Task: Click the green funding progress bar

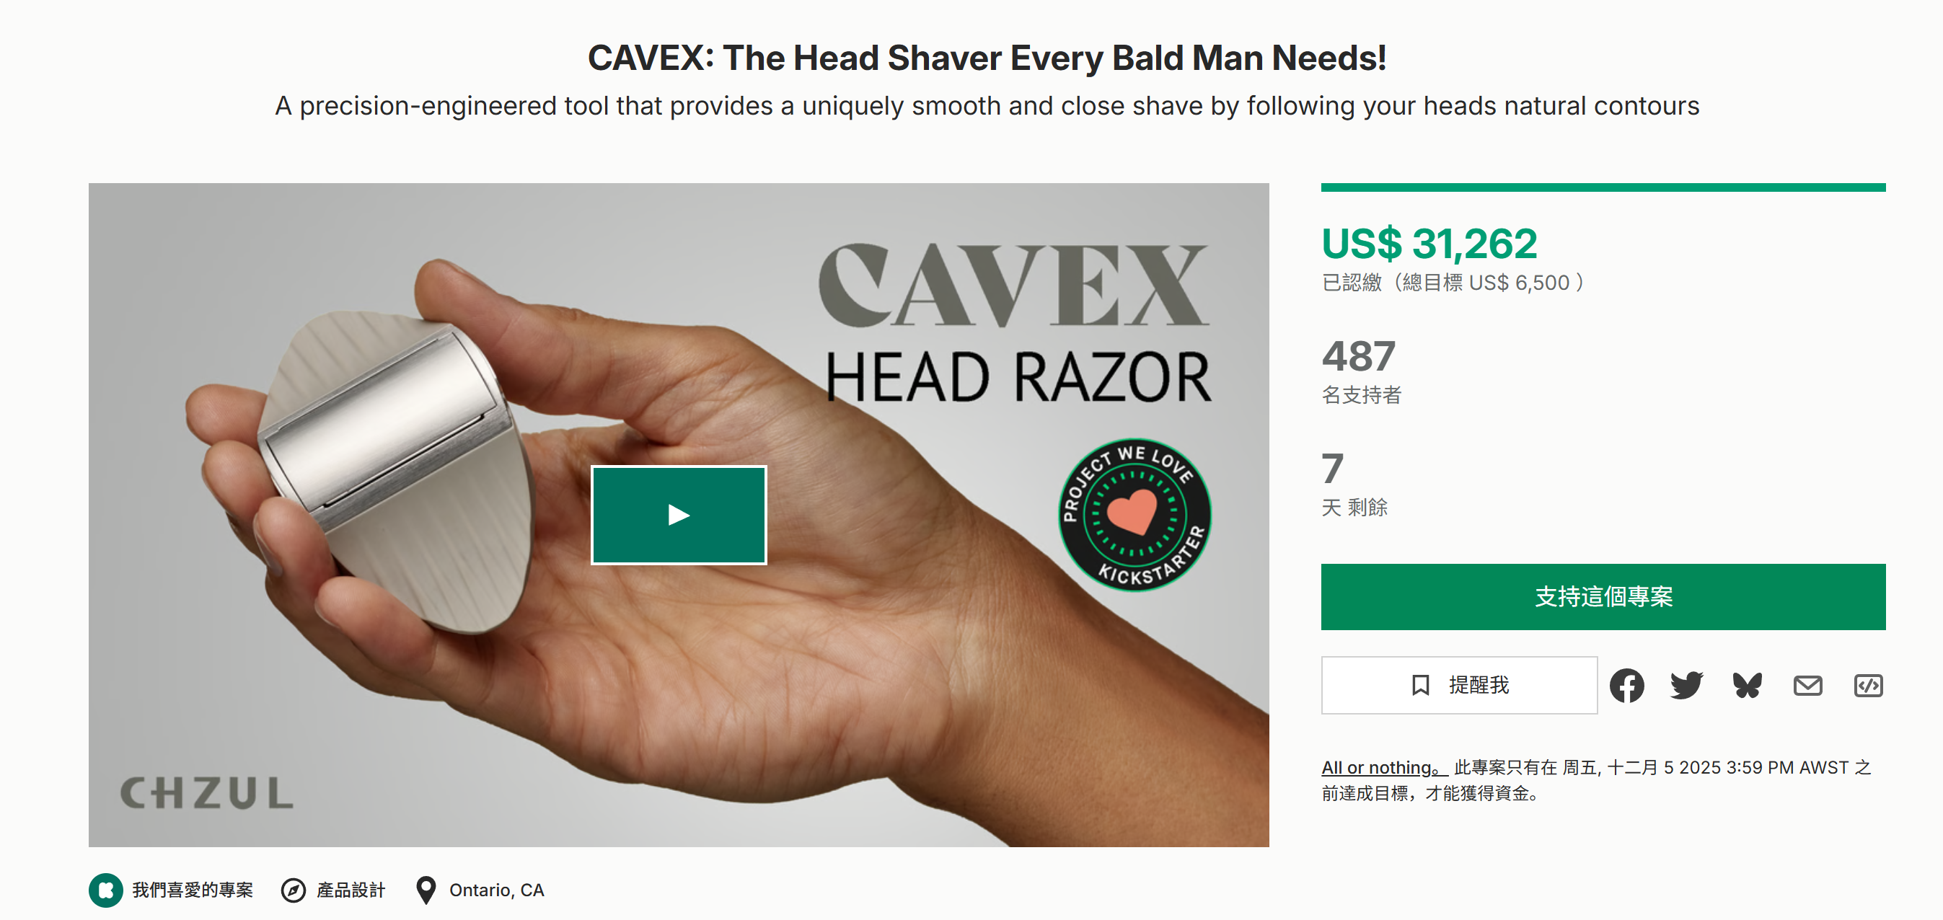Action: click(1603, 187)
